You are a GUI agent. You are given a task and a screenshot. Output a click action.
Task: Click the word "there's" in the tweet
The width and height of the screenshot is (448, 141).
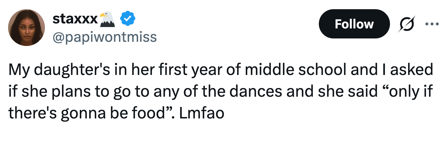click(32, 113)
